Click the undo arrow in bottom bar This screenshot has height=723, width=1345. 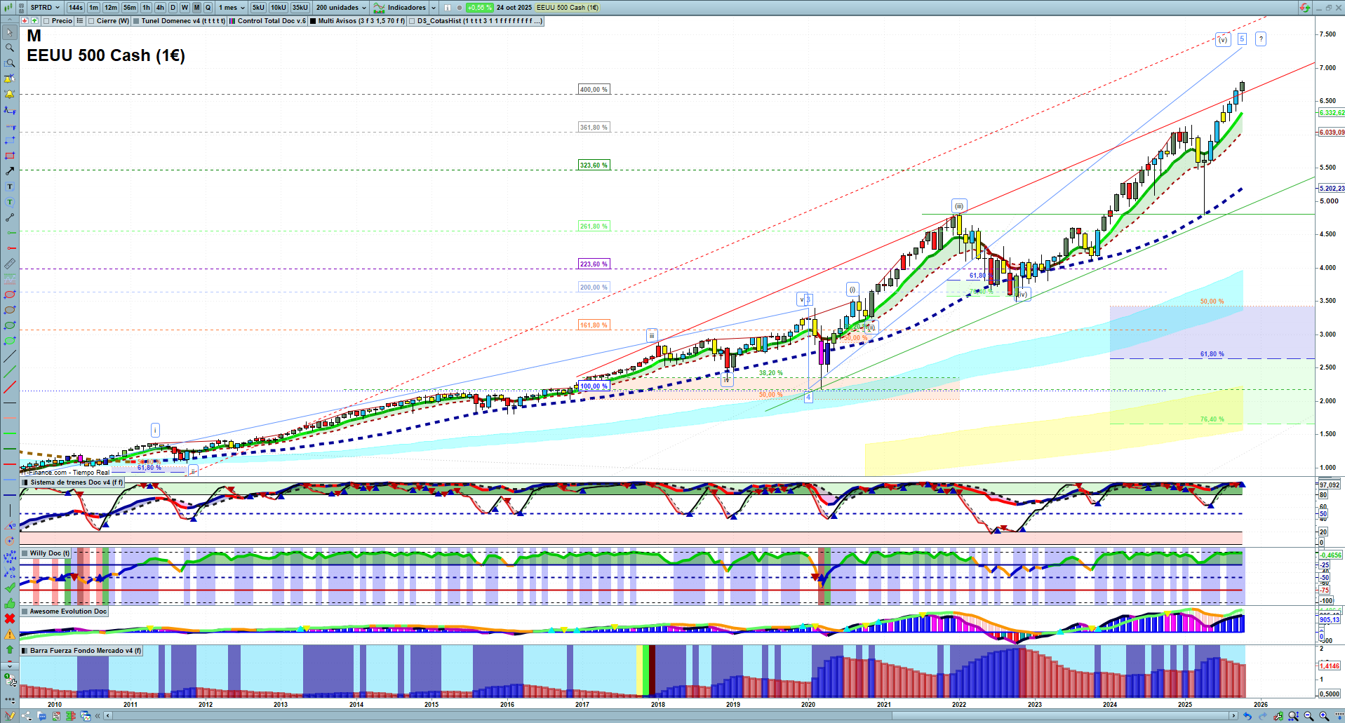(x=1247, y=716)
